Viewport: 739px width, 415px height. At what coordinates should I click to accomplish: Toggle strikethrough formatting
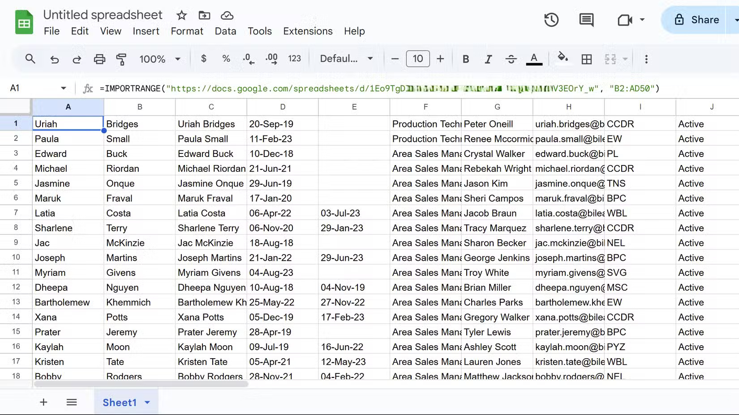click(511, 59)
